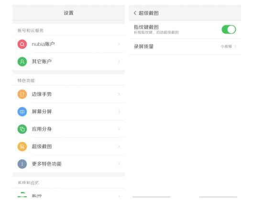Go back using the 超级截图 header arrow

[135, 13]
